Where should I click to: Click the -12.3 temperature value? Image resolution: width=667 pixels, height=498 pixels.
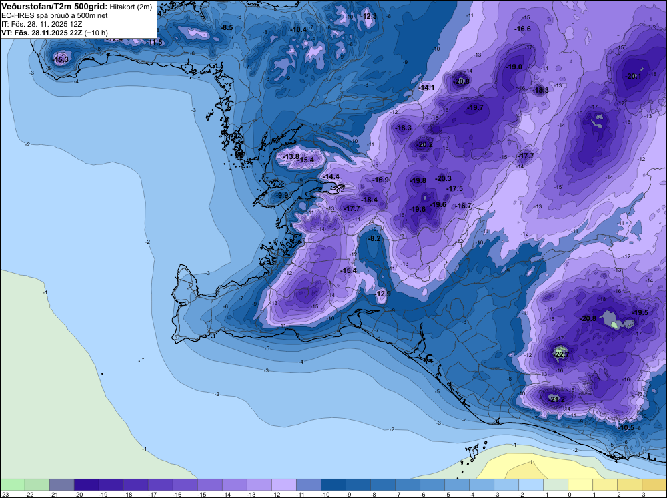point(368,16)
